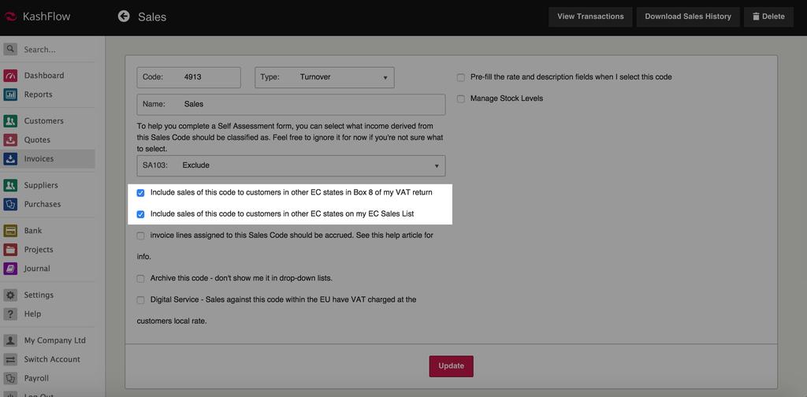Click the Purchases icon in sidebar

click(10, 204)
